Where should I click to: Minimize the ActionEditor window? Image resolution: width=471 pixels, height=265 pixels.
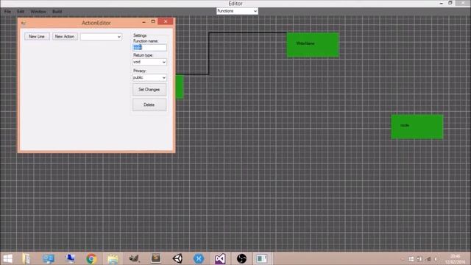click(144, 21)
